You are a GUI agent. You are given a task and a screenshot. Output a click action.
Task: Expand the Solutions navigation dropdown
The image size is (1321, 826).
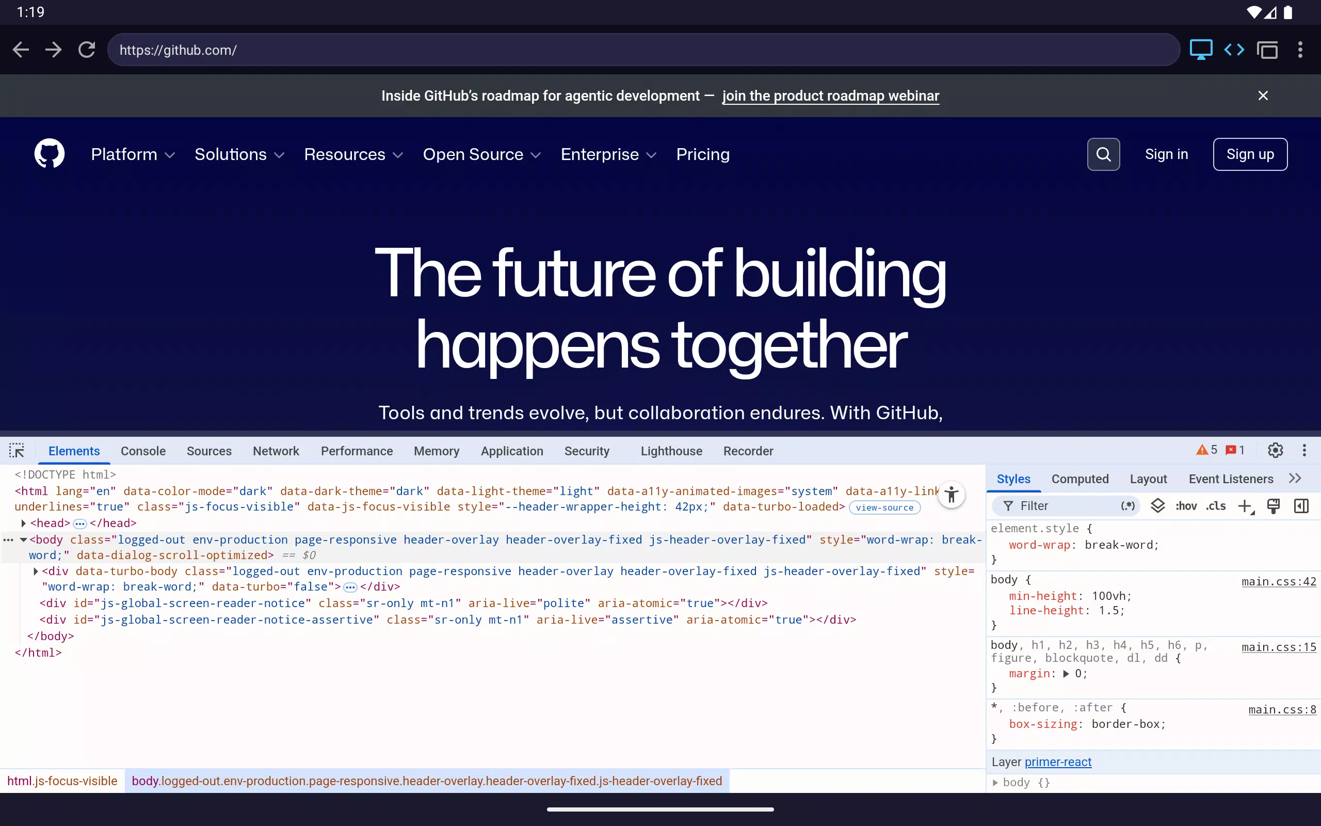coord(239,154)
